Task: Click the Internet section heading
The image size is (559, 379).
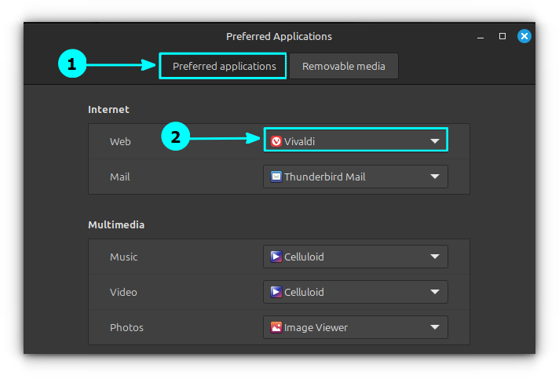Action: (x=108, y=109)
